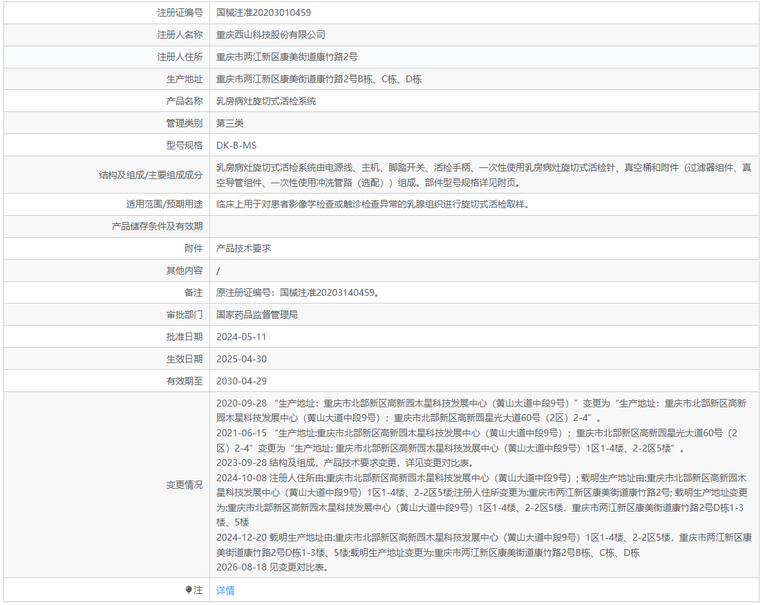This screenshot has height=605, width=763.
Task: Click the 注册证编号 label
Action: point(180,12)
